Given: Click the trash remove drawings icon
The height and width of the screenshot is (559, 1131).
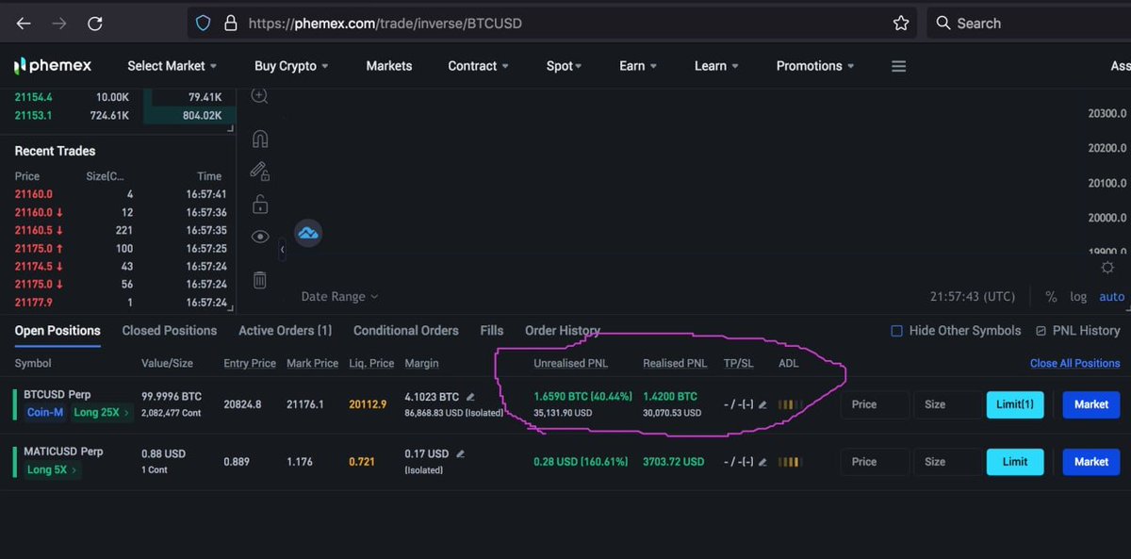Looking at the screenshot, I should tap(260, 280).
